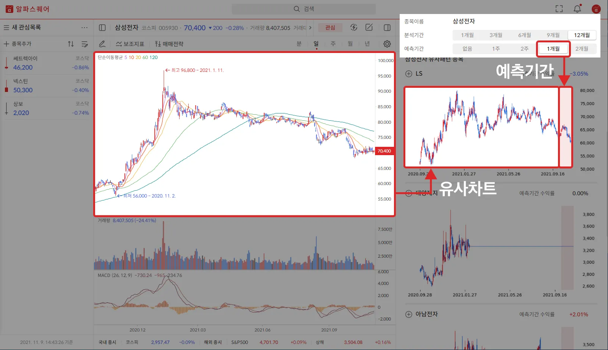Viewport: 608px width, 350px height.
Task: Select 쎄트렉아이 in the watchlist
Action: point(47,63)
